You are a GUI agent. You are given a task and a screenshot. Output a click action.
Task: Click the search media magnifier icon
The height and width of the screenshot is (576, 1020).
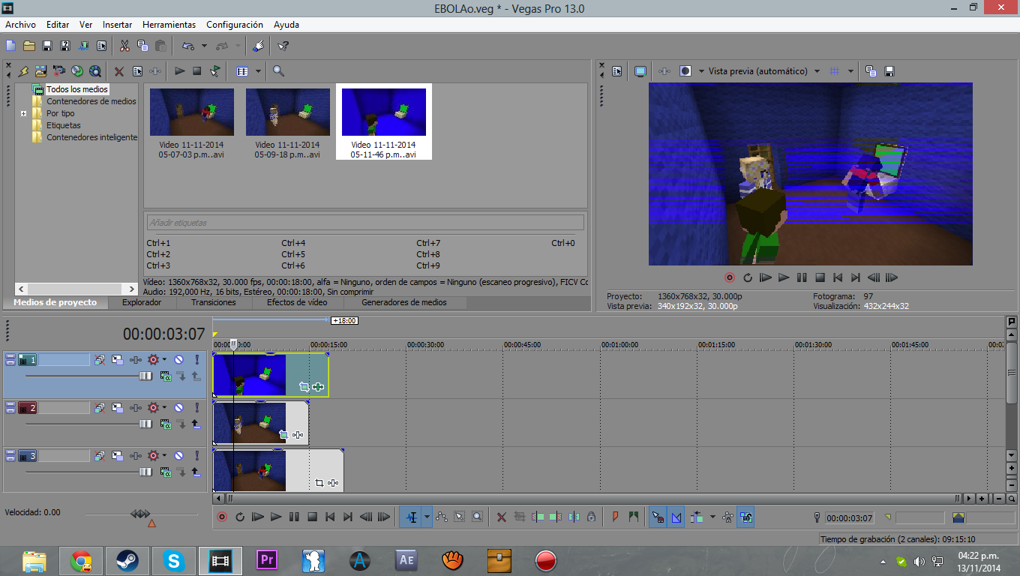278,71
